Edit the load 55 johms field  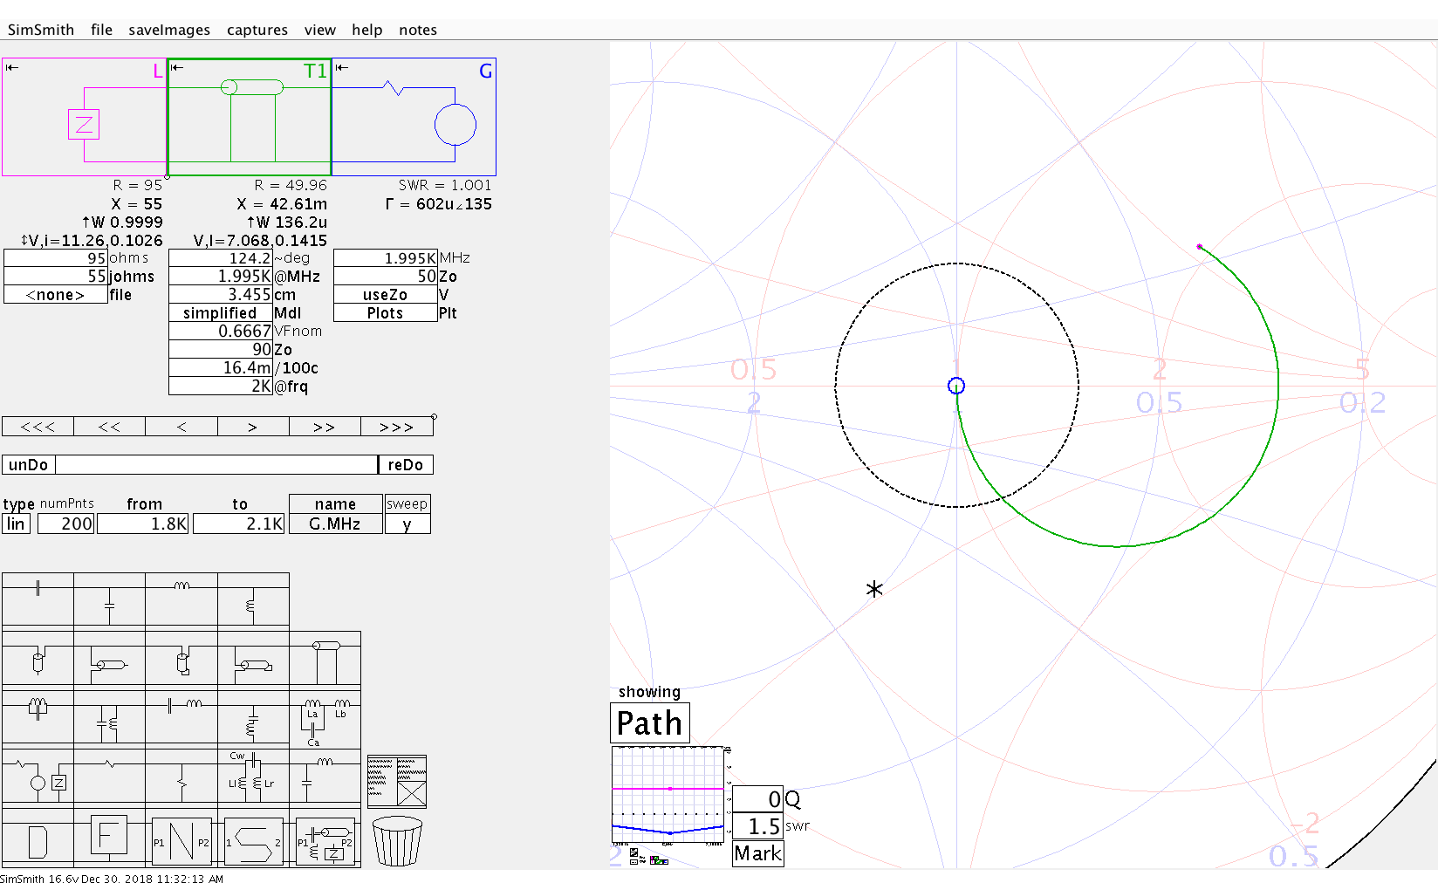click(56, 277)
